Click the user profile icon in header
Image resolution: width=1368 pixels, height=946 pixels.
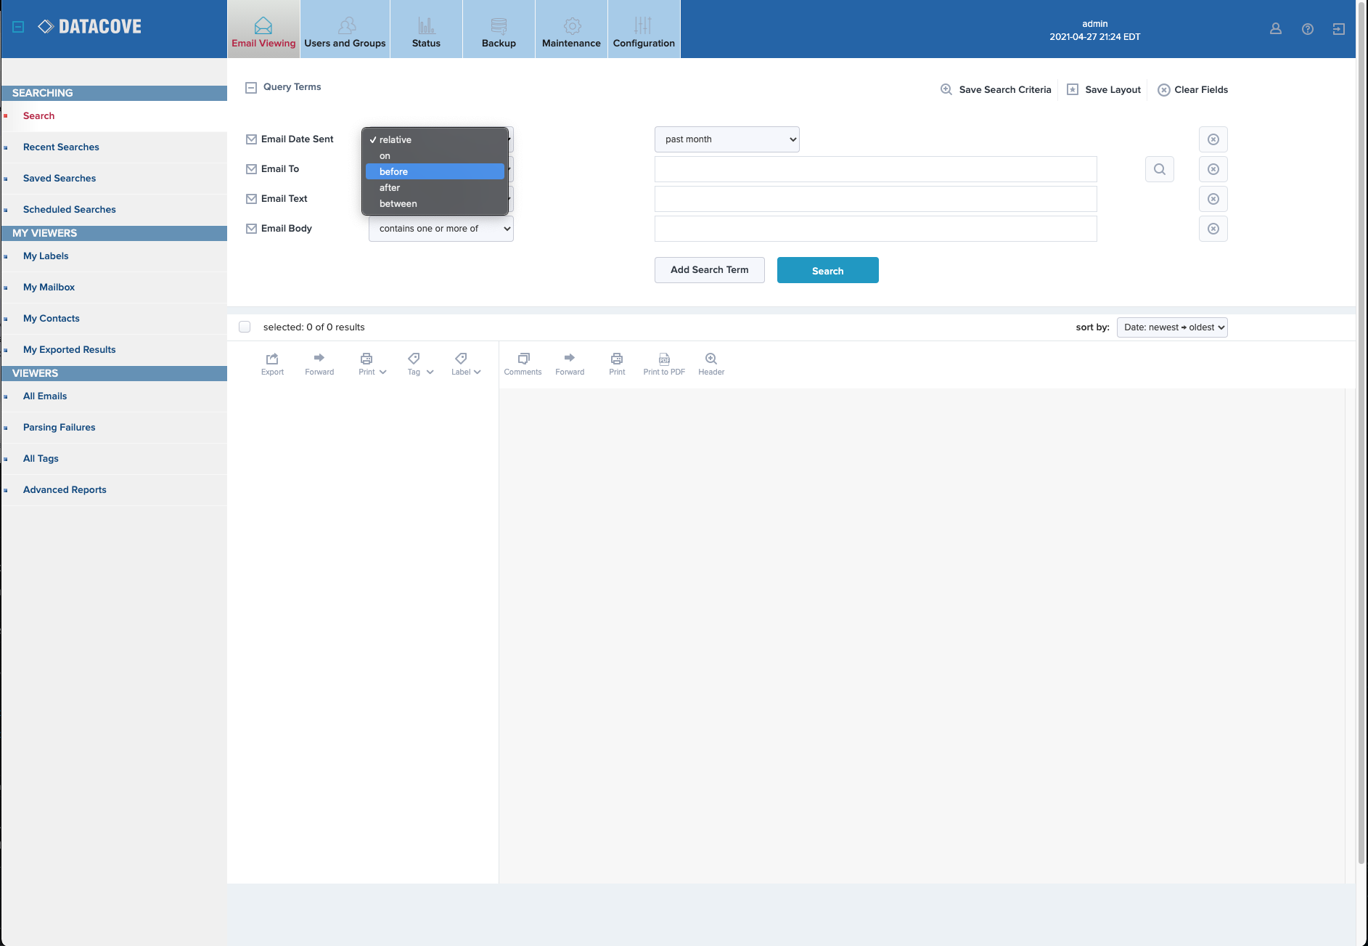1275,29
